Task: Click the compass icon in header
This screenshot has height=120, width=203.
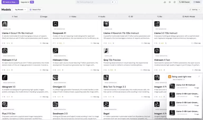Action: (174, 2)
